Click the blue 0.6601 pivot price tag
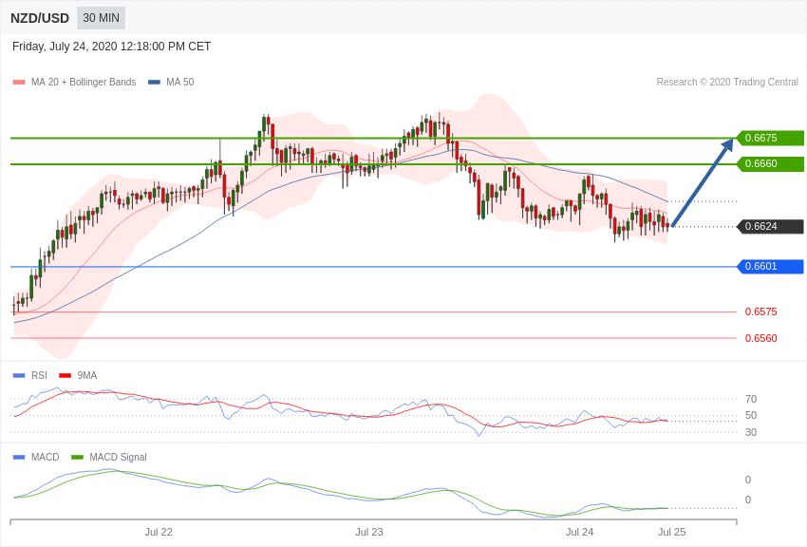807x547 pixels. [771, 267]
